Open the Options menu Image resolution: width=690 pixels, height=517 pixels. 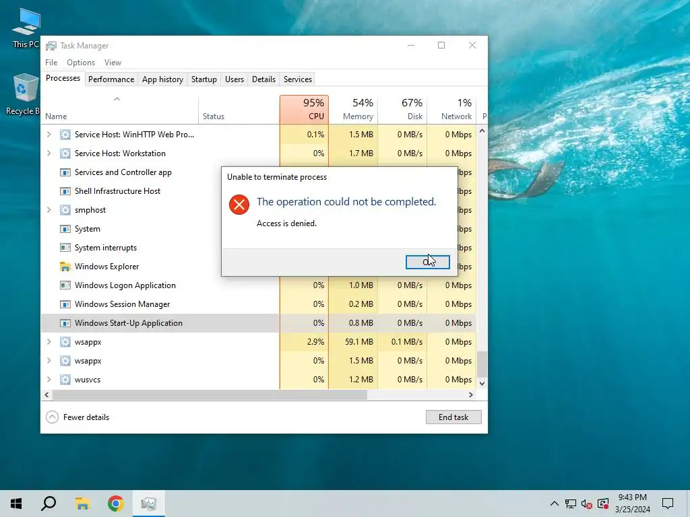(x=81, y=63)
